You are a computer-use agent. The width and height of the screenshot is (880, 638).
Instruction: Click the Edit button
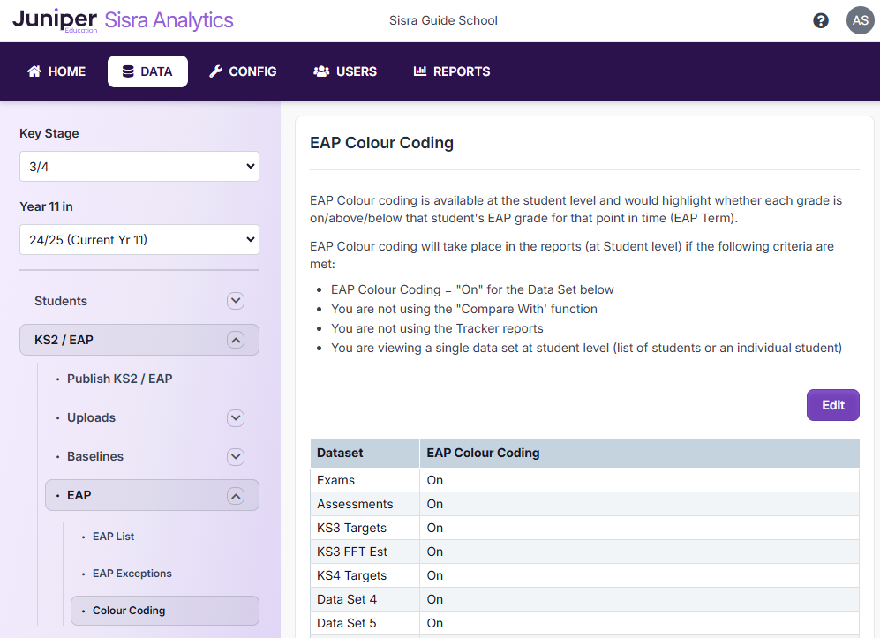click(x=832, y=405)
